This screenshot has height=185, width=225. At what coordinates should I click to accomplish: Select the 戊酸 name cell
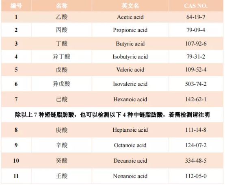62,70
